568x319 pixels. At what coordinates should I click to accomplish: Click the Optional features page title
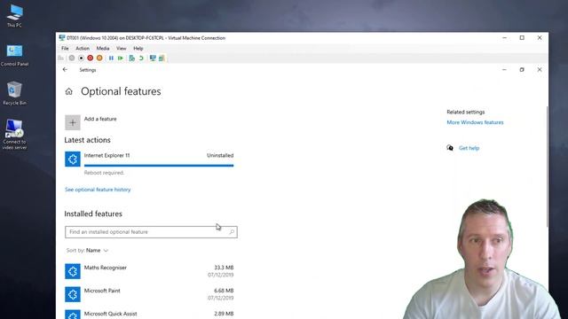(x=121, y=91)
